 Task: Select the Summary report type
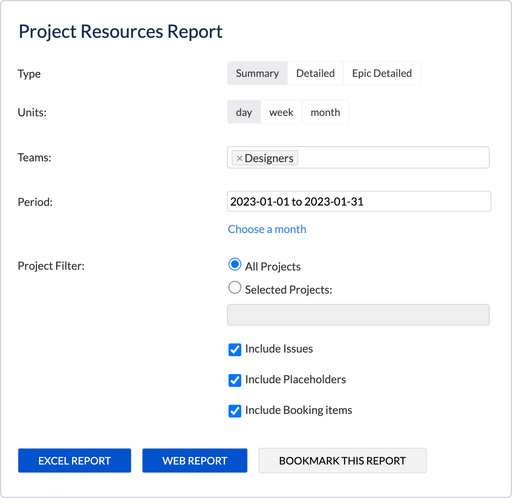(257, 73)
